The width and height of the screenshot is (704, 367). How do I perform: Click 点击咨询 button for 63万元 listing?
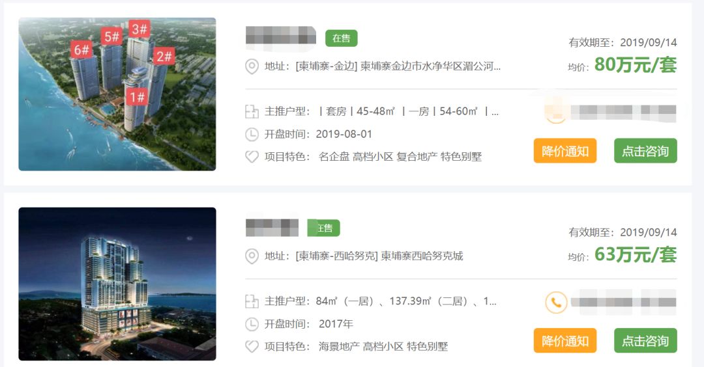pyautogui.click(x=645, y=340)
